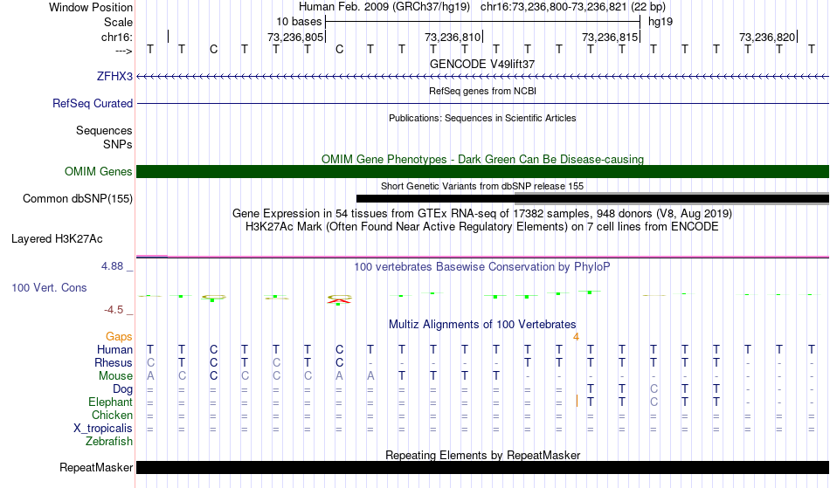The height and width of the screenshot is (488, 830).
Task: Click the SNPs track label
Action: 118,144
